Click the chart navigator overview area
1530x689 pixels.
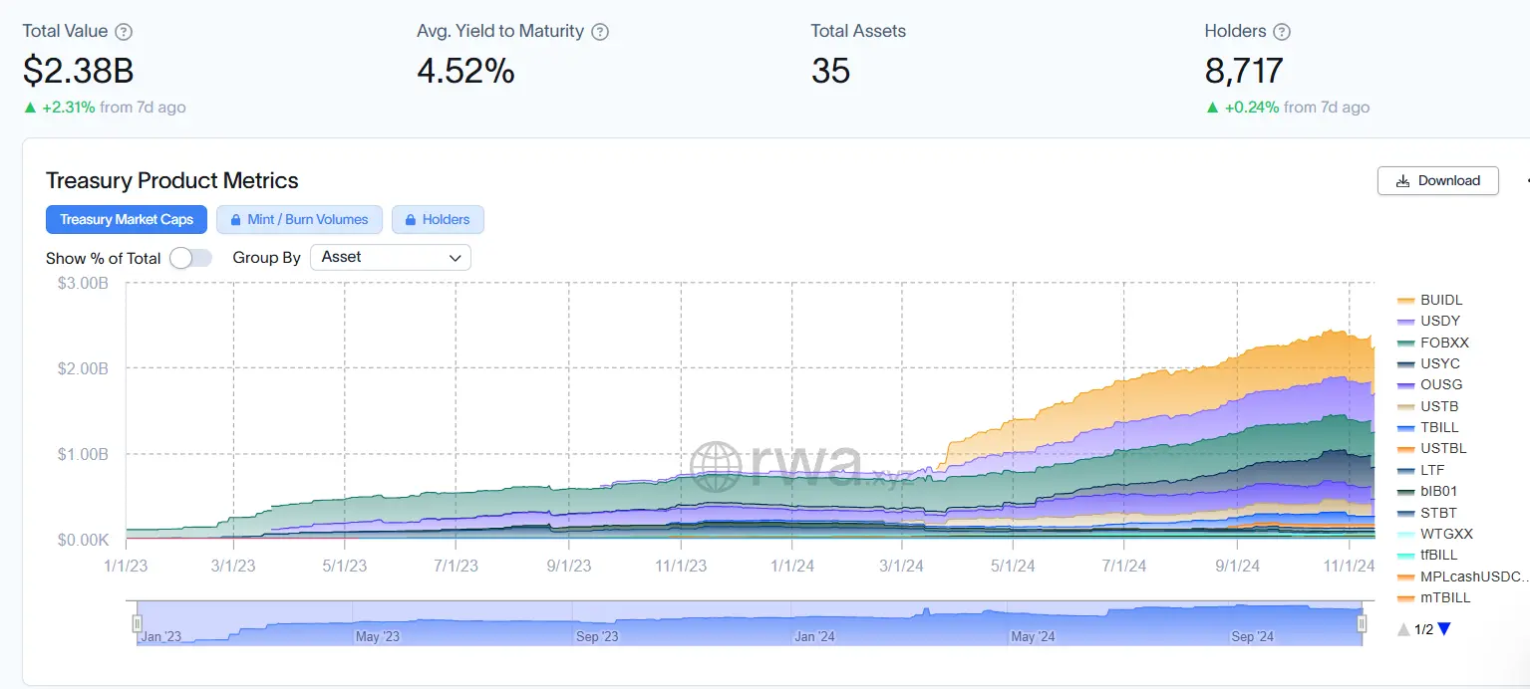[x=748, y=623]
